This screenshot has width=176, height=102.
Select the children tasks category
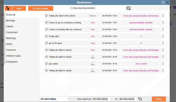pyautogui.click(x=13, y=56)
